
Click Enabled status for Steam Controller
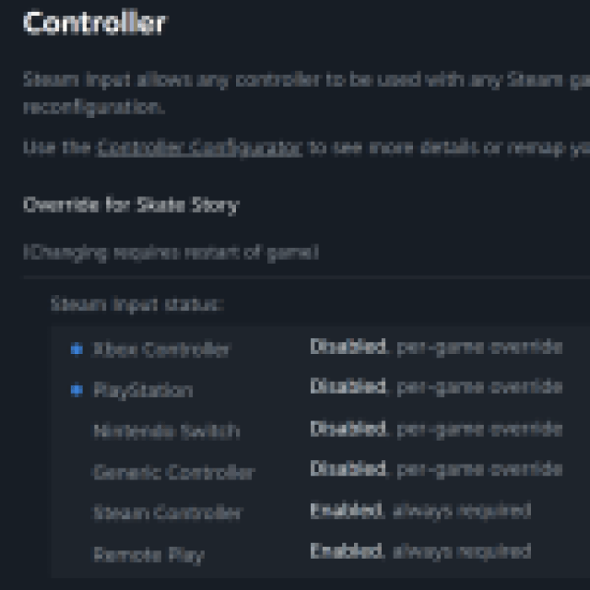click(346, 510)
